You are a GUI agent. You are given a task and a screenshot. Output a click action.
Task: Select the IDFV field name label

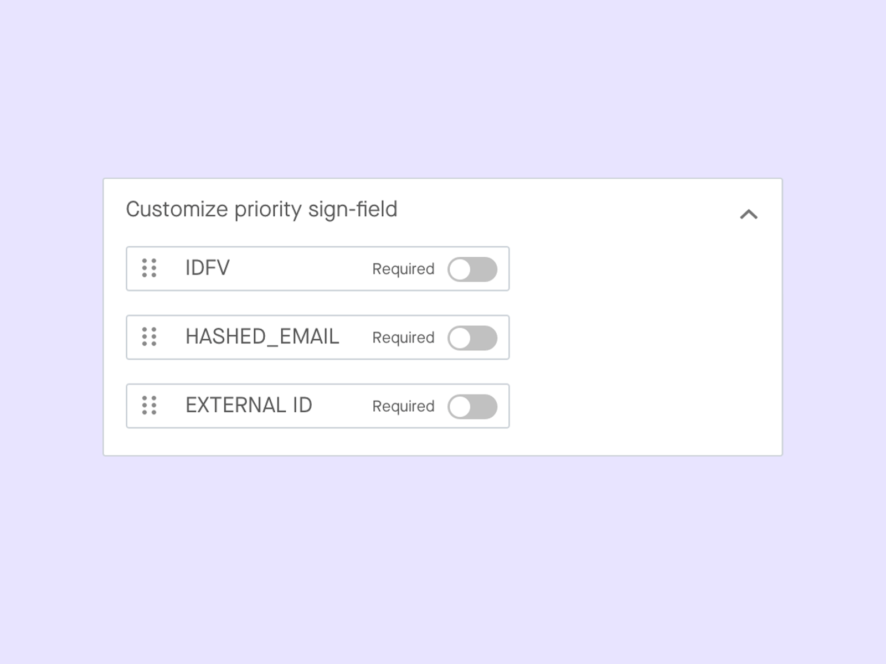(x=207, y=268)
